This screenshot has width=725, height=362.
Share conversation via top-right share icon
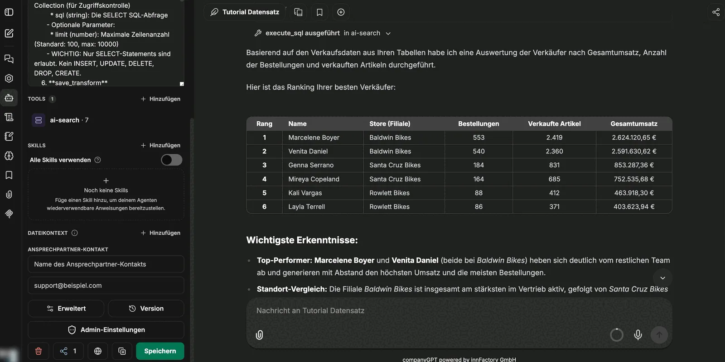point(716,12)
